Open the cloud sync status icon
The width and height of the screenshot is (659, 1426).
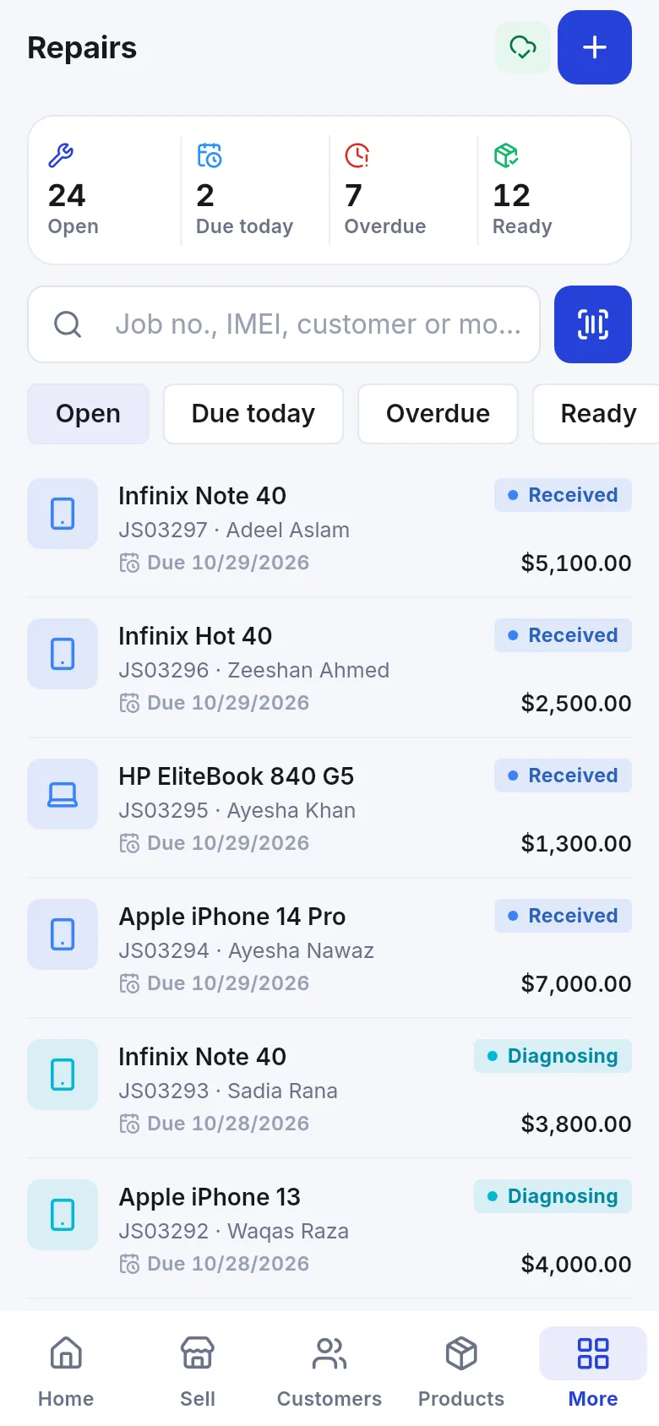[523, 47]
